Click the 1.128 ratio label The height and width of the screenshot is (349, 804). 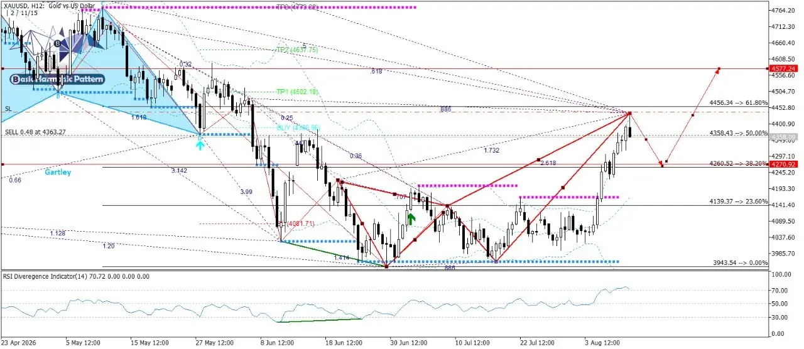tap(59, 234)
